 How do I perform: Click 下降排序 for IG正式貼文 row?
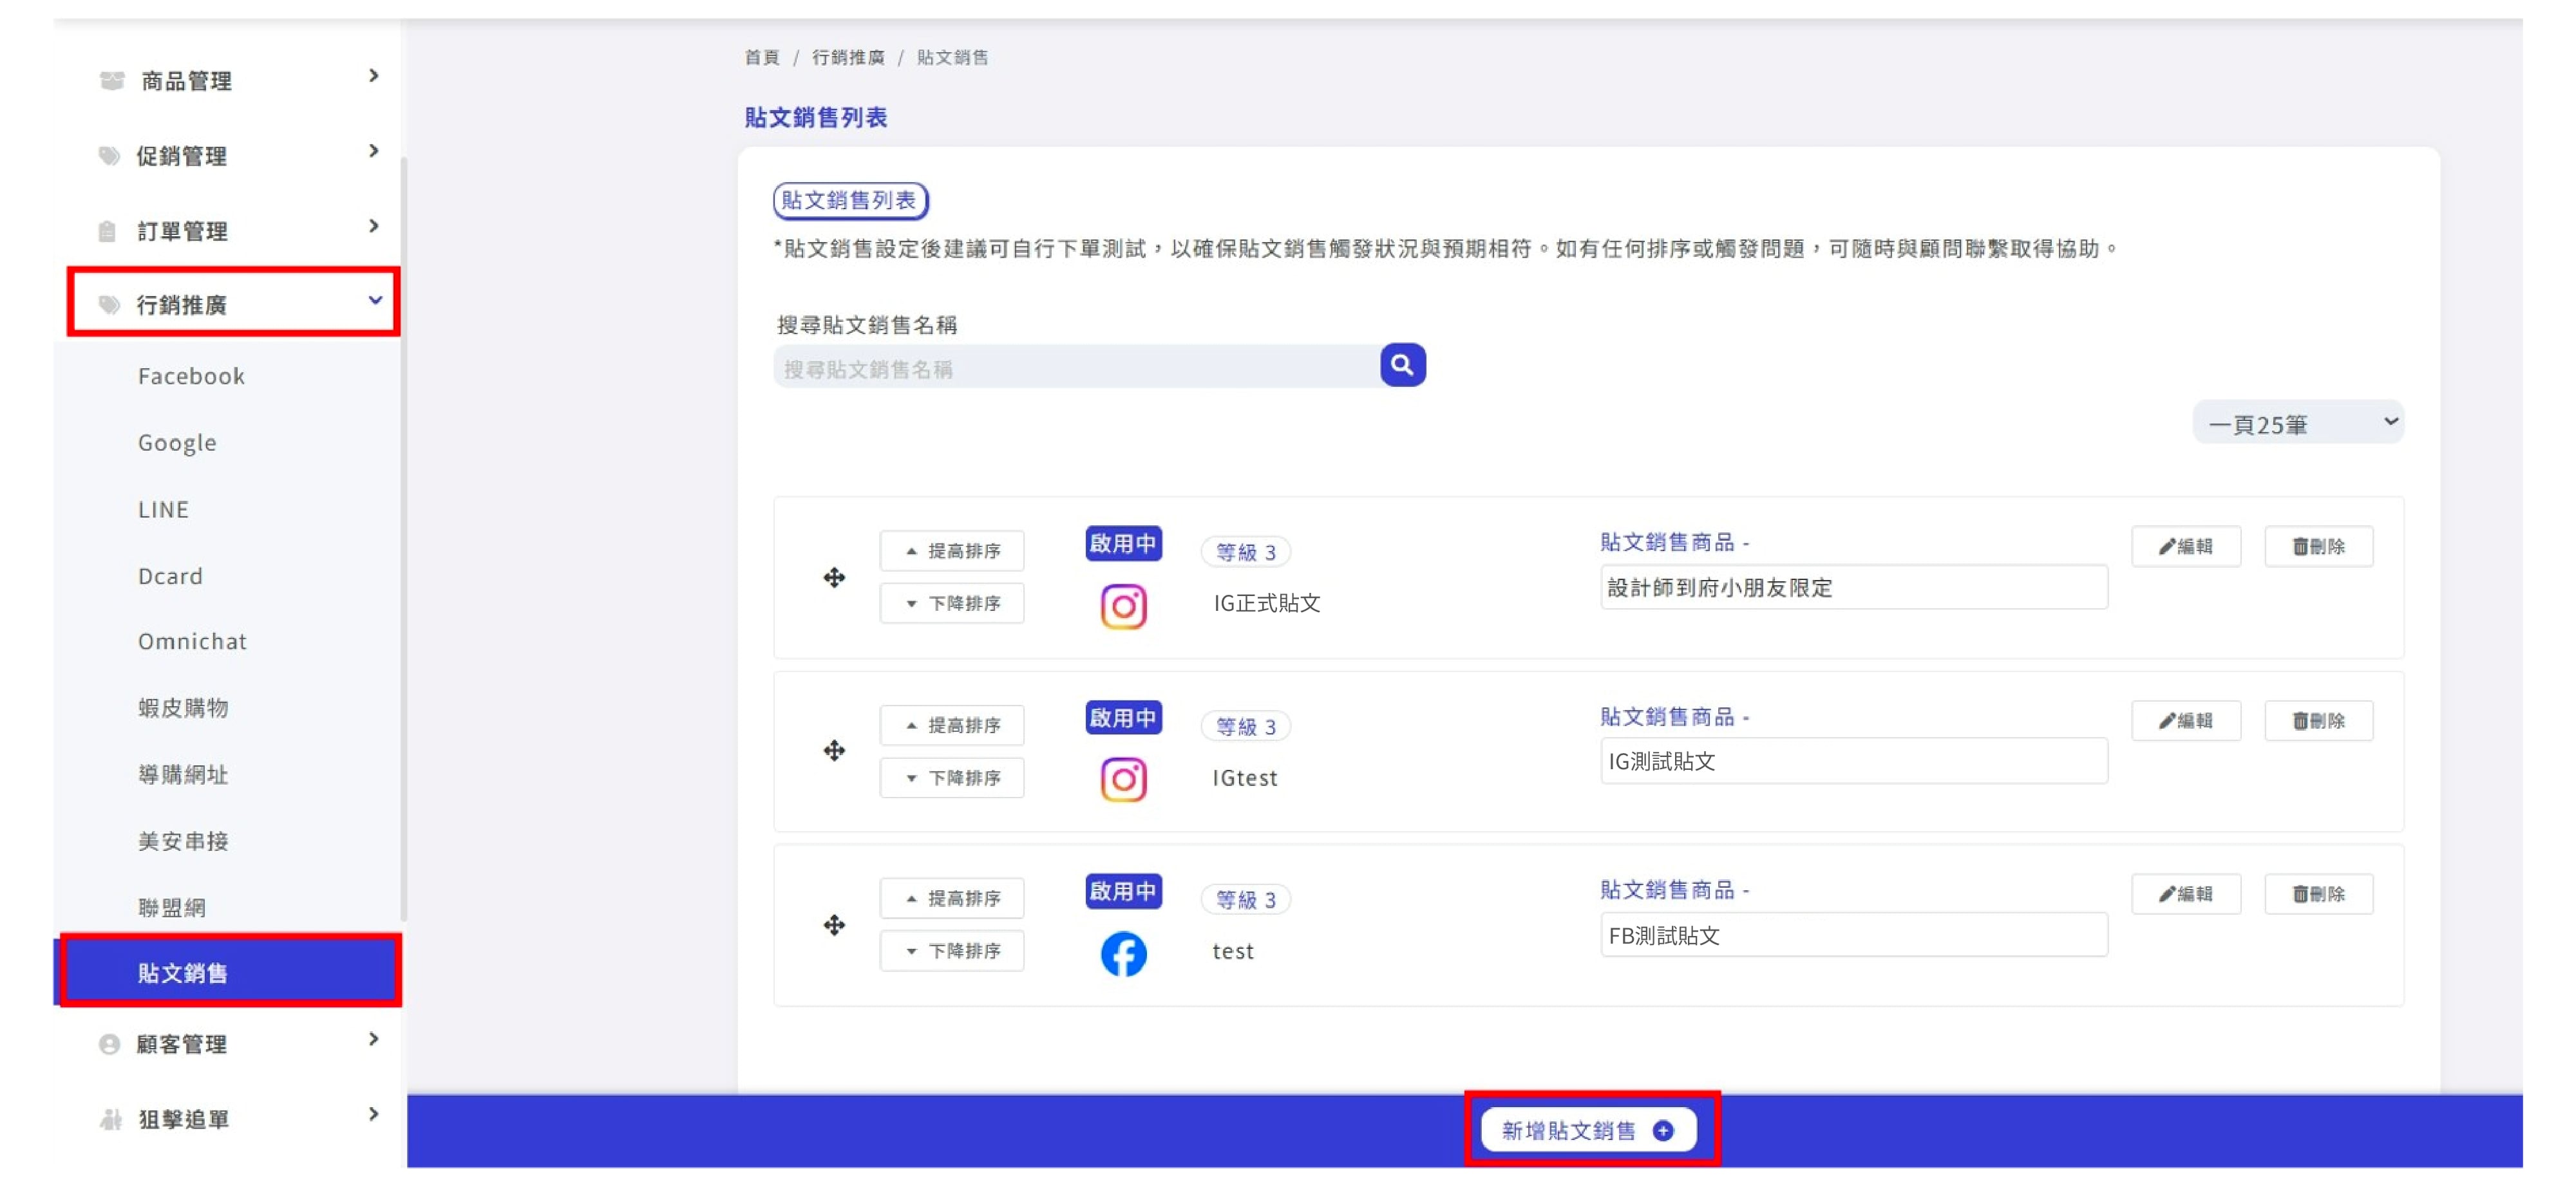coord(952,604)
